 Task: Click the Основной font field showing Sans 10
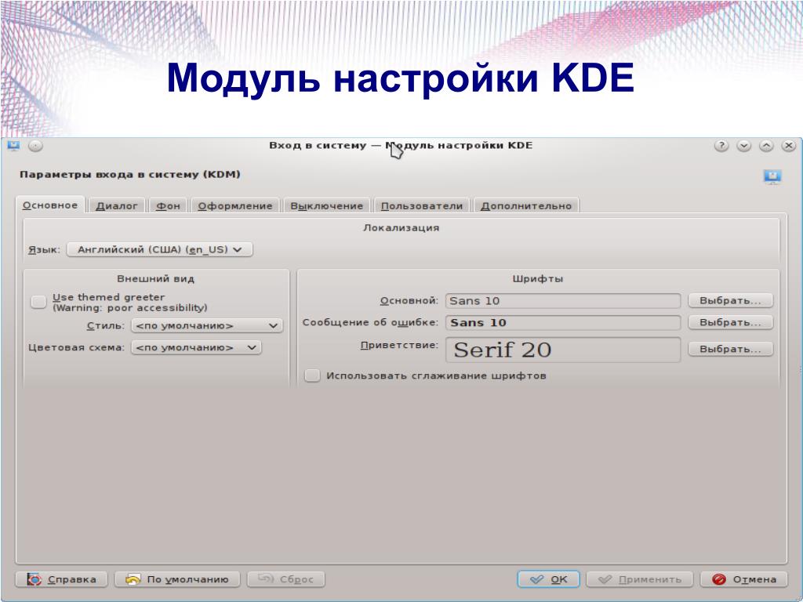coord(563,300)
